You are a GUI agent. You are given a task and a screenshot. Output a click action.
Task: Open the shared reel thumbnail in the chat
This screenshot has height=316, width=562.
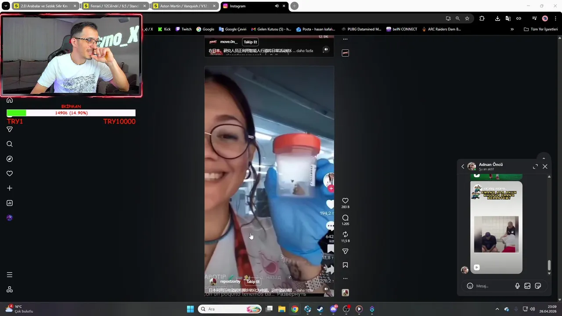tap(496, 227)
